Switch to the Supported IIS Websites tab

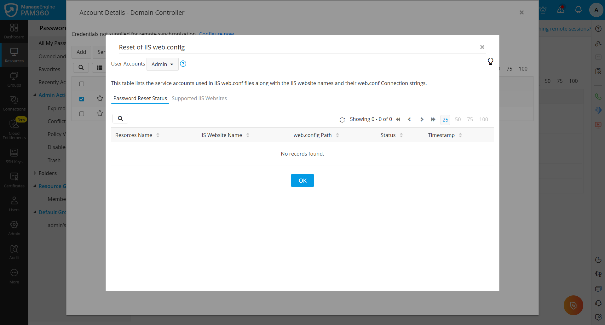(199, 98)
